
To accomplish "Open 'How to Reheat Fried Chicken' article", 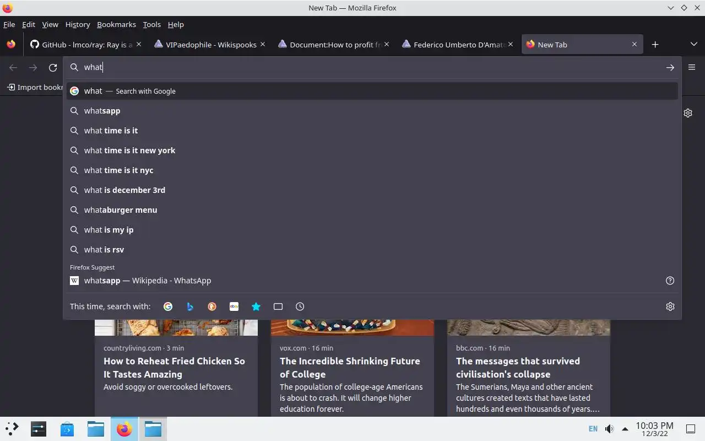I will (174, 368).
